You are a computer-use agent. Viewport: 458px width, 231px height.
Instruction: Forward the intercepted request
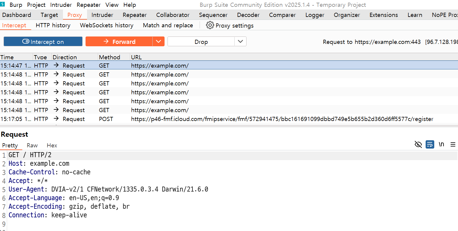pyautogui.click(x=119, y=42)
